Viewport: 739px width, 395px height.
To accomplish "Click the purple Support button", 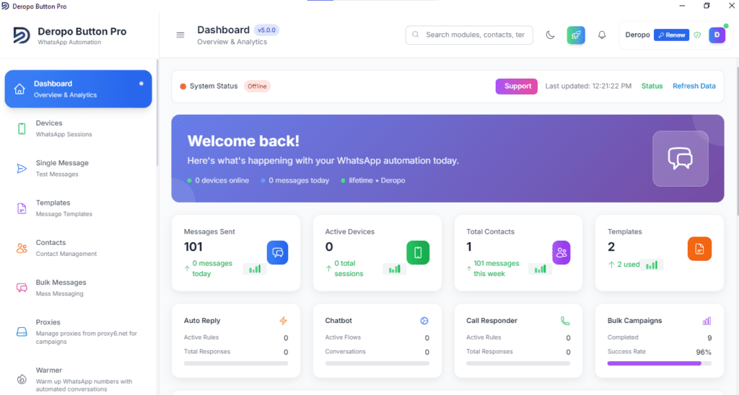I will click(517, 86).
